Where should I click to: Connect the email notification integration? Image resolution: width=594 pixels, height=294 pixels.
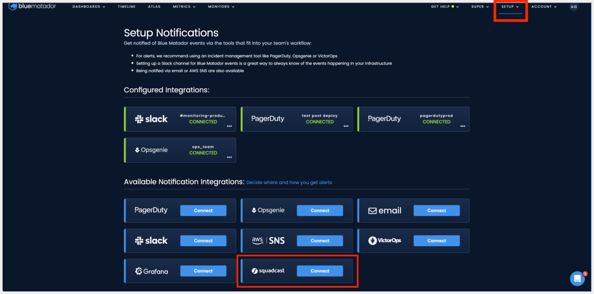pyautogui.click(x=437, y=210)
